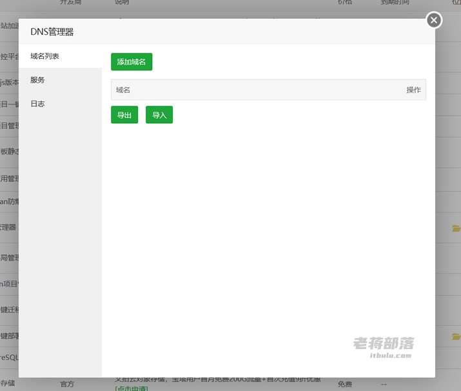The height and width of the screenshot is (391, 461).
Task: Click the green 添加域名 button
Action: pos(132,62)
